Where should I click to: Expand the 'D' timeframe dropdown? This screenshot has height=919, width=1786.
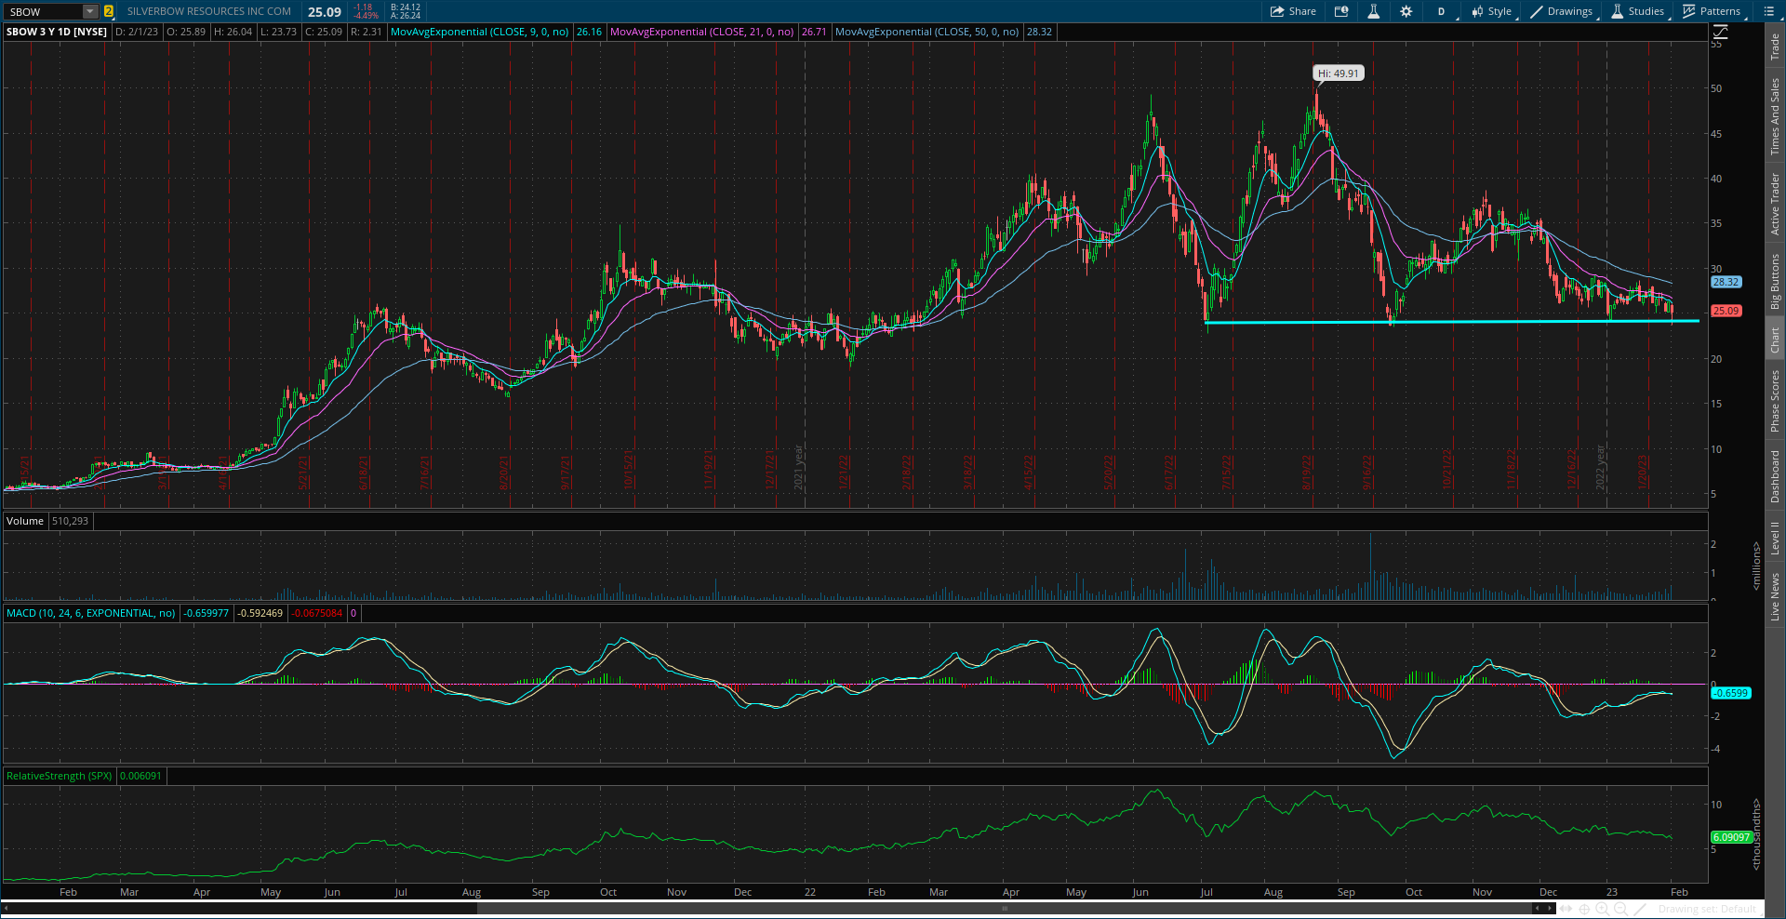(1442, 11)
